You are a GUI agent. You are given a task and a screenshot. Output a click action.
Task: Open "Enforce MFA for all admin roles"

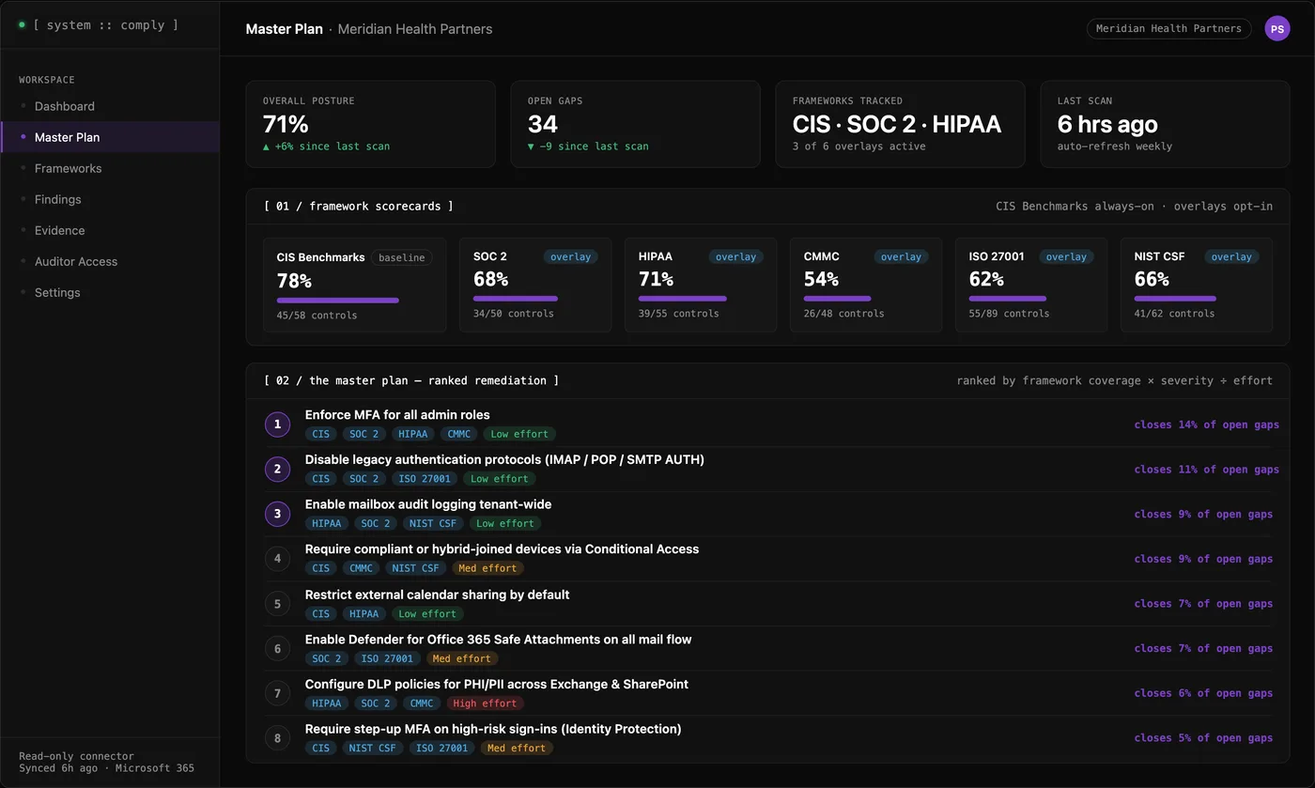coord(397,415)
